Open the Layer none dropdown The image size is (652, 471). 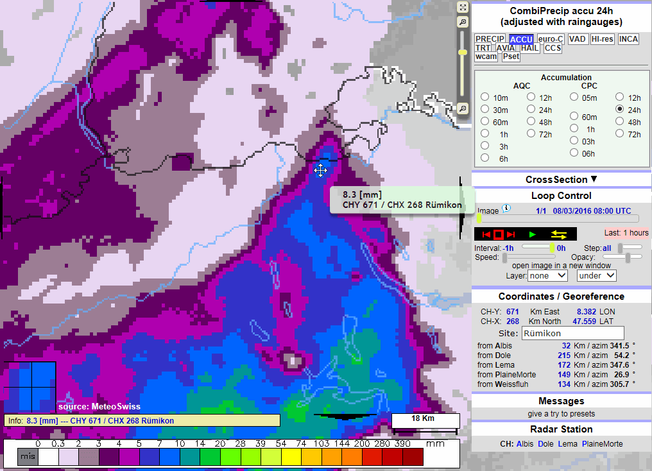pyautogui.click(x=547, y=275)
